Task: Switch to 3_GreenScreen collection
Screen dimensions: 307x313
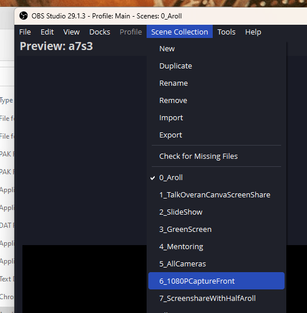Action: [216, 230]
